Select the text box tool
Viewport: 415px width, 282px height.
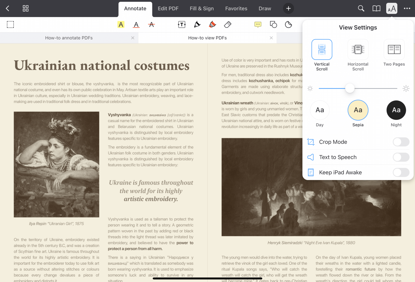182,25
